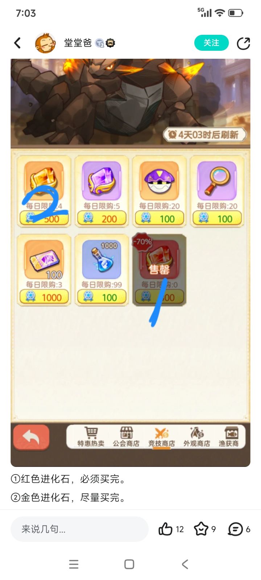This screenshot has height=580, width=261.
Task: Tap the 来说几句 comment input field
Action: [79, 529]
